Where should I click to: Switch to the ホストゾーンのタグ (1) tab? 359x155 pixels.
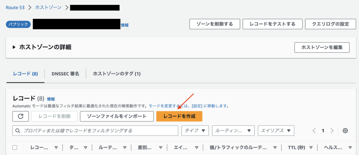pos(116,74)
